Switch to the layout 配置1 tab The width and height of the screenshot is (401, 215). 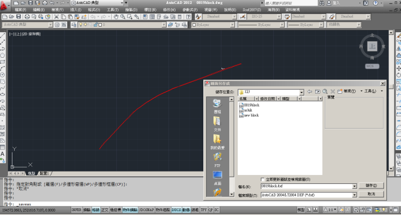pyautogui.click(x=45, y=173)
